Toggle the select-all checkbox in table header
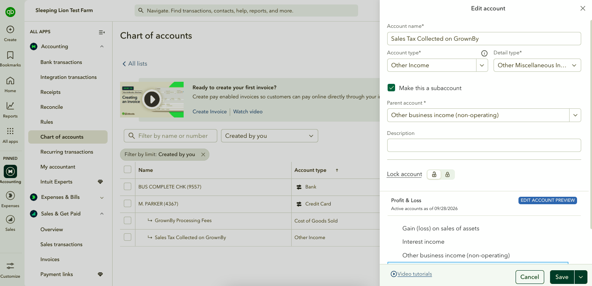This screenshot has height=286, width=592. click(x=128, y=169)
